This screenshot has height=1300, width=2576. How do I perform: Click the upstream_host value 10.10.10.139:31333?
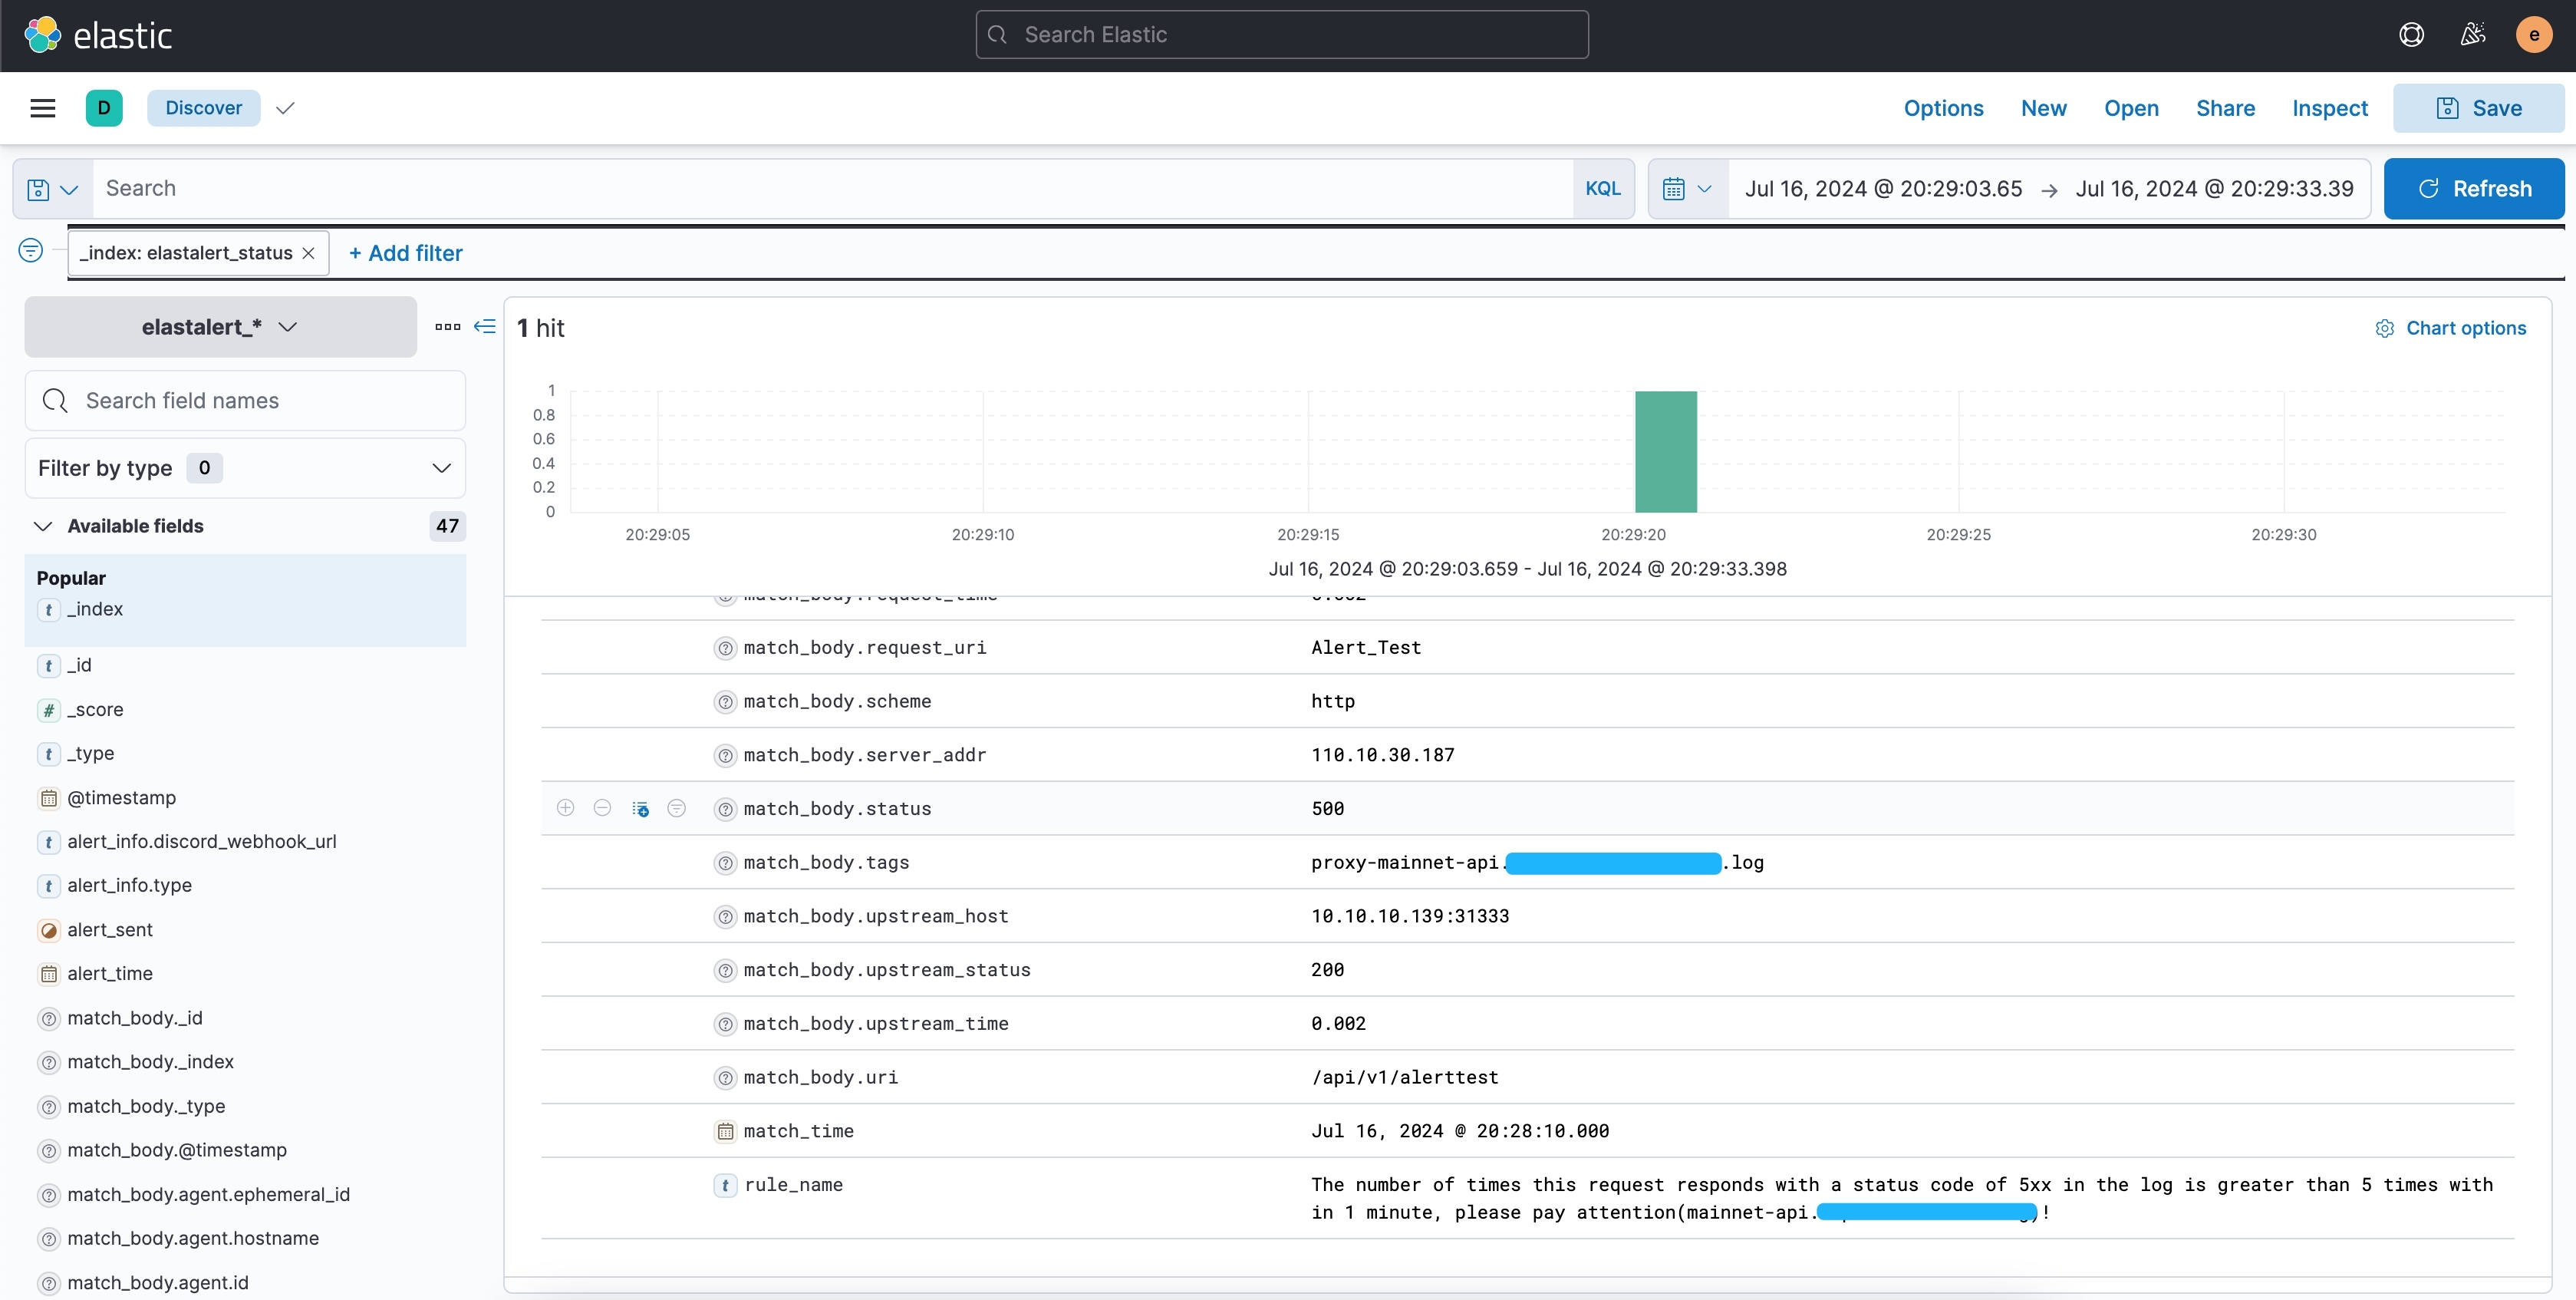[1410, 916]
